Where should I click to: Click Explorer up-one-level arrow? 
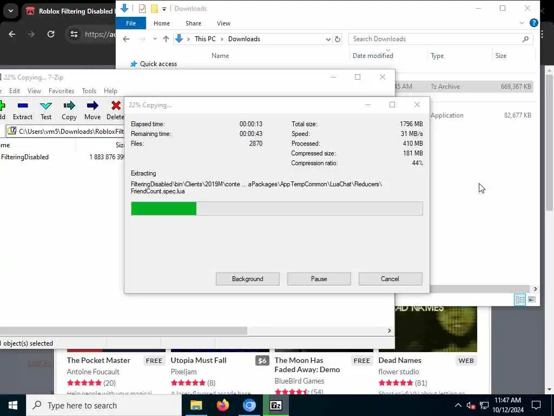tap(166, 39)
